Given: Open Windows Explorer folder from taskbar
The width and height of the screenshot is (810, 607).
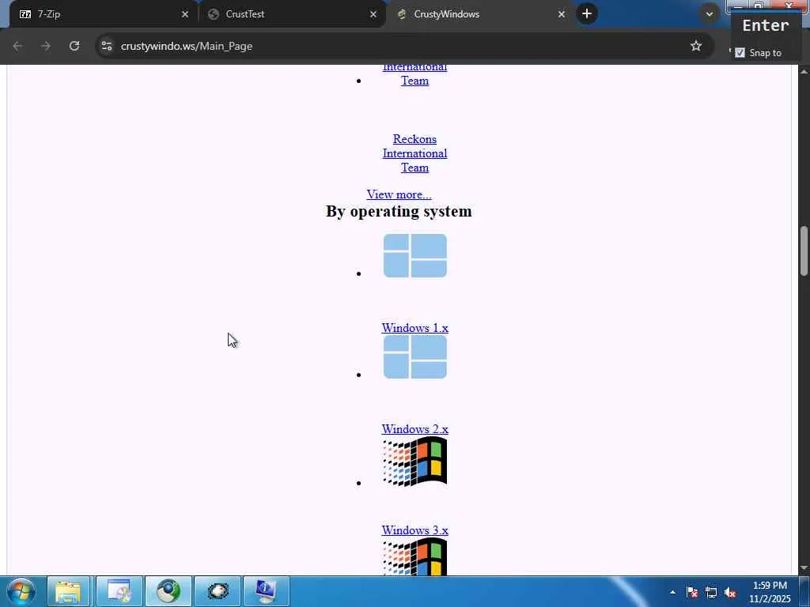Looking at the screenshot, I should click(69, 591).
